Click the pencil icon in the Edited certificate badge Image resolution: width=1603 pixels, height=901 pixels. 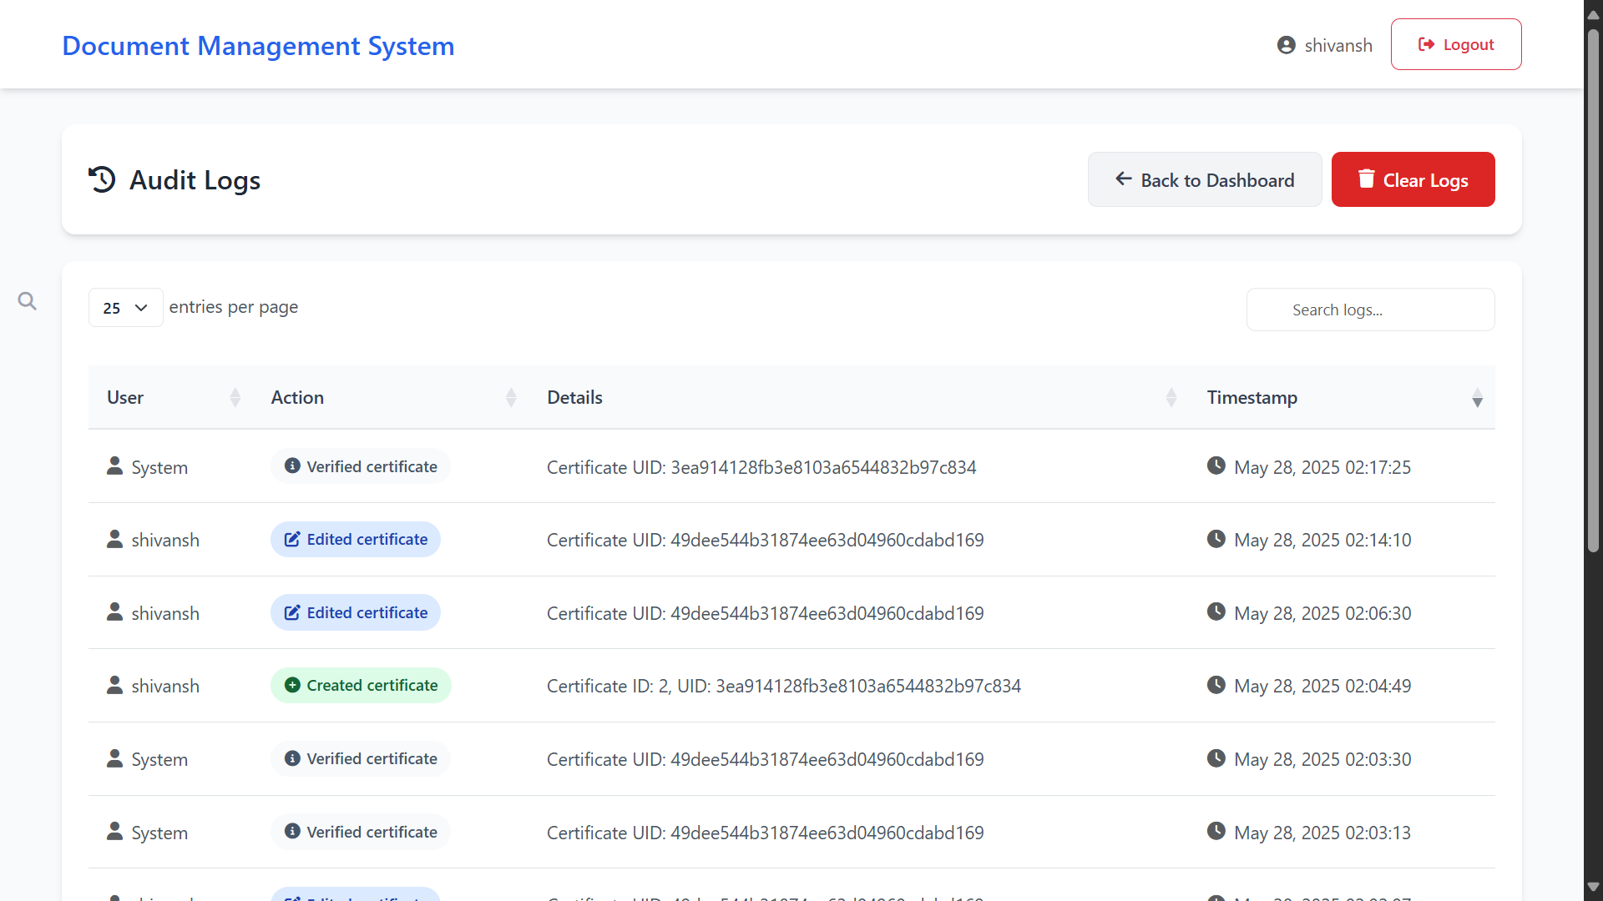click(292, 539)
